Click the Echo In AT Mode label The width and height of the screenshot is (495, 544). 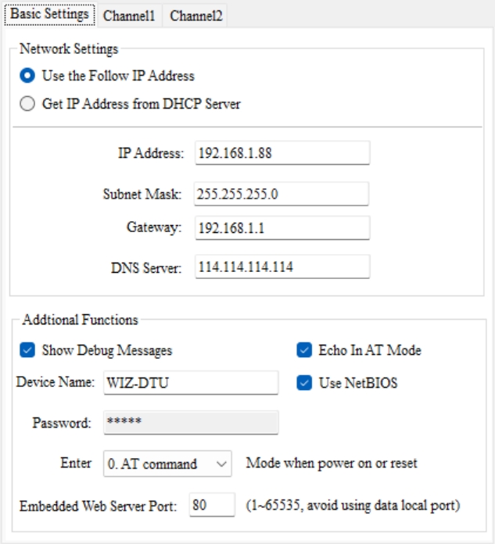(x=369, y=350)
